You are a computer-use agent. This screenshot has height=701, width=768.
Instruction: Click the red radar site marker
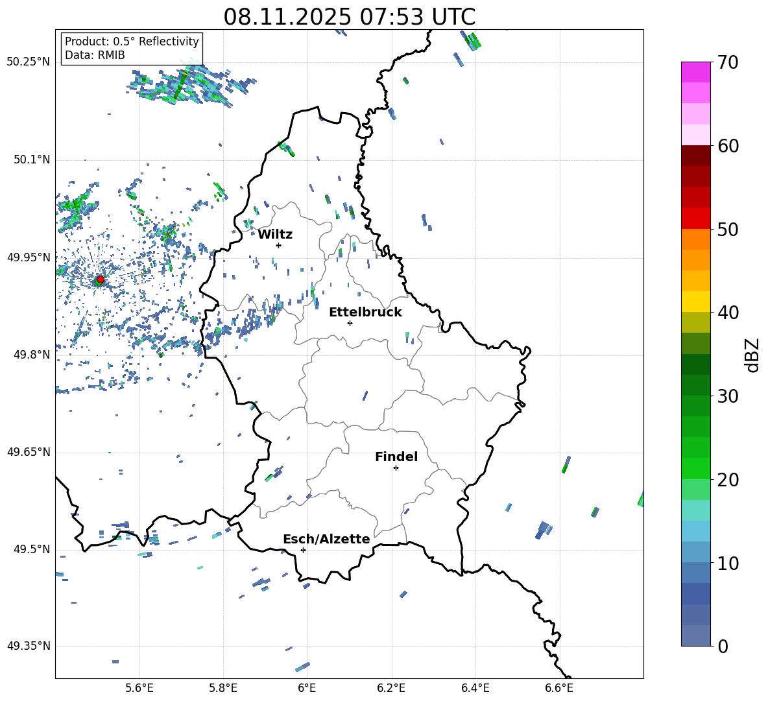(x=101, y=279)
